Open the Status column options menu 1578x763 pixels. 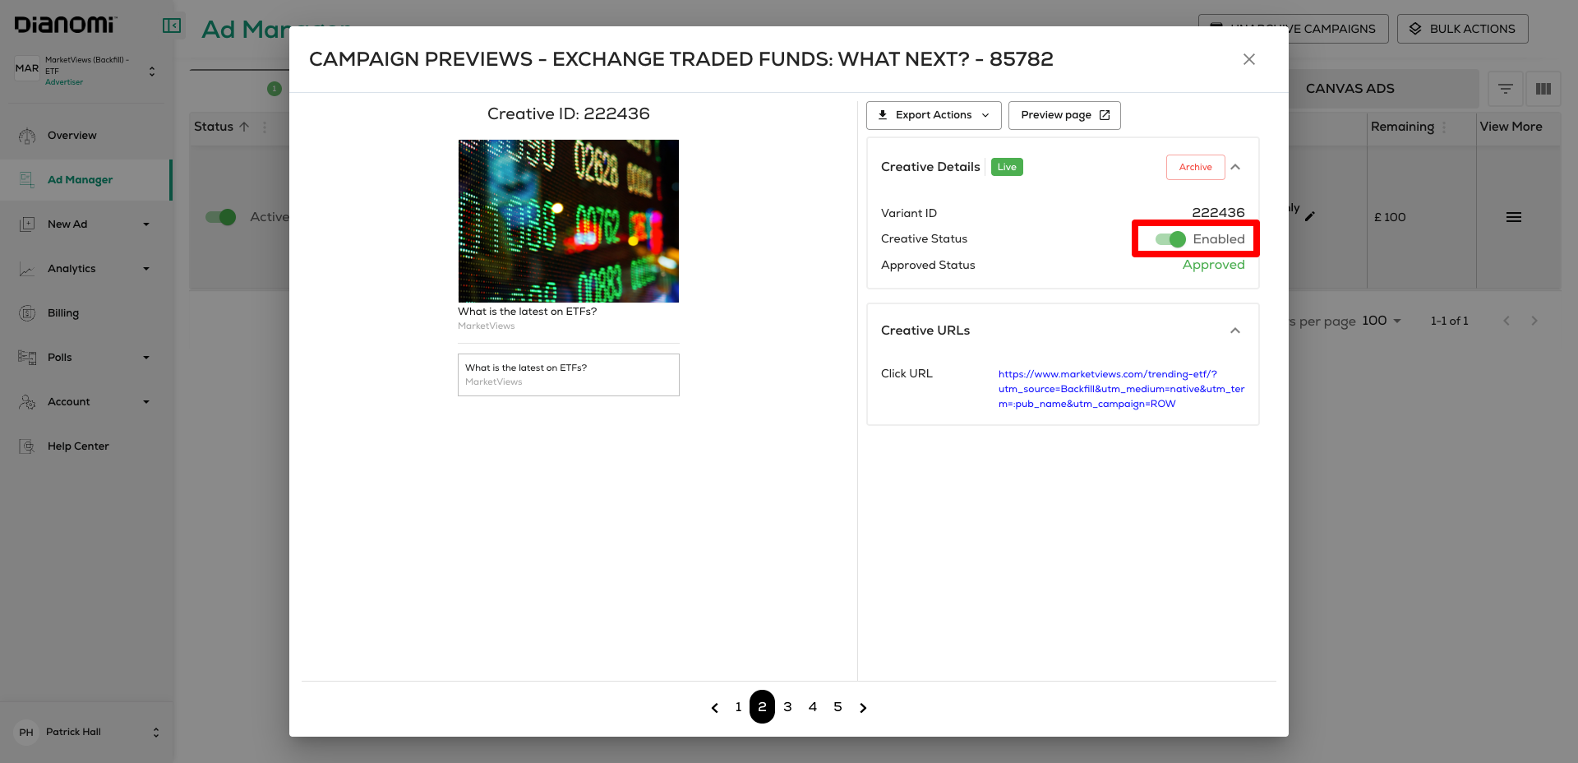coord(265,127)
